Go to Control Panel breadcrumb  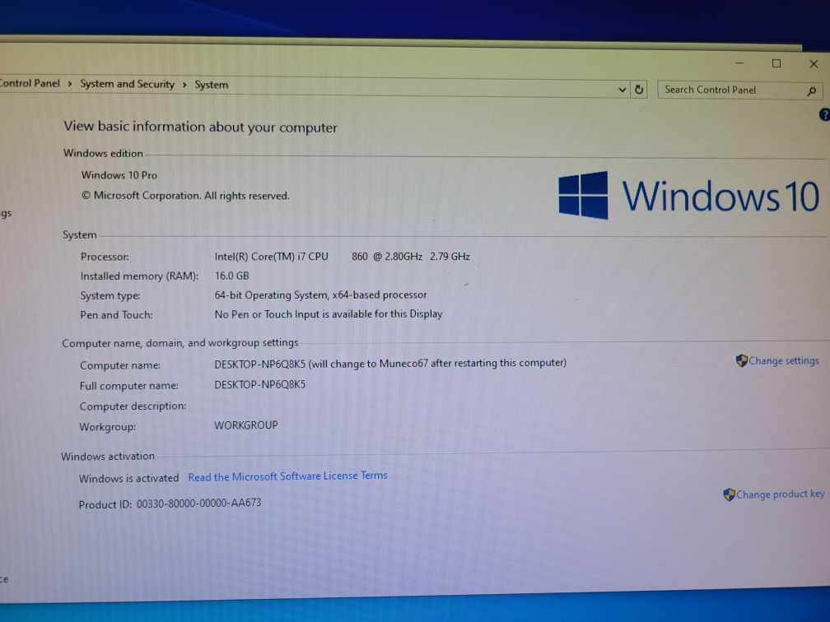[x=30, y=83]
